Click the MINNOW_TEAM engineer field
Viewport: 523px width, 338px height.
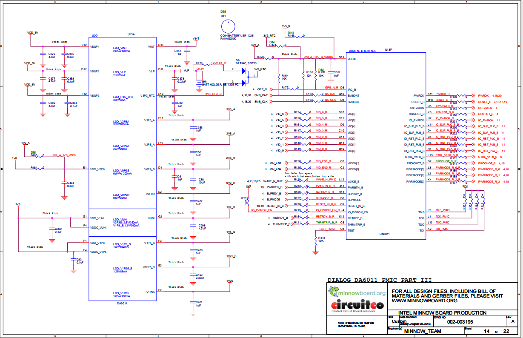(423, 331)
